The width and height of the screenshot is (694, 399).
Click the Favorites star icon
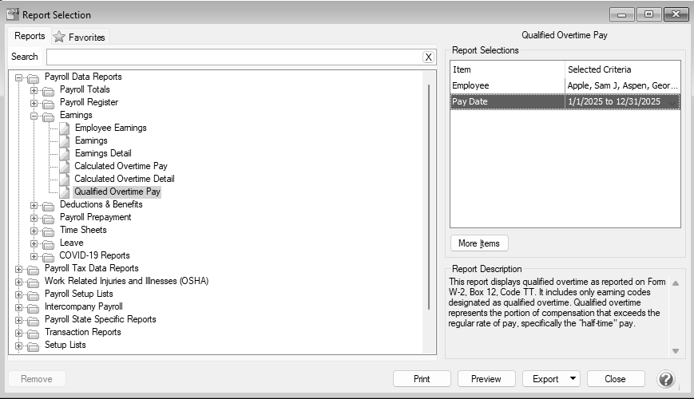pos(59,37)
